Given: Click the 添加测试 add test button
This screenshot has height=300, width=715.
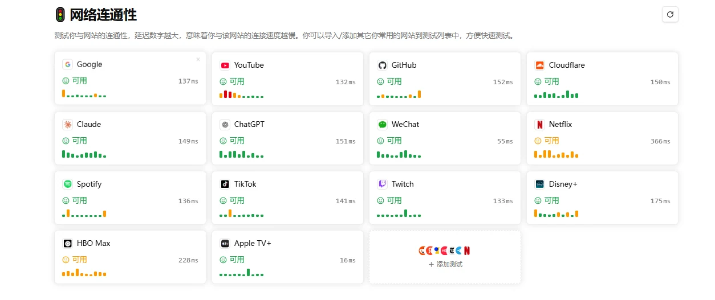Looking at the screenshot, I should click(x=445, y=264).
